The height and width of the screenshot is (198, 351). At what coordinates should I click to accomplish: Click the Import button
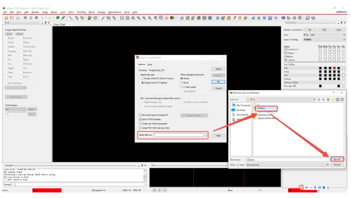click(218, 69)
